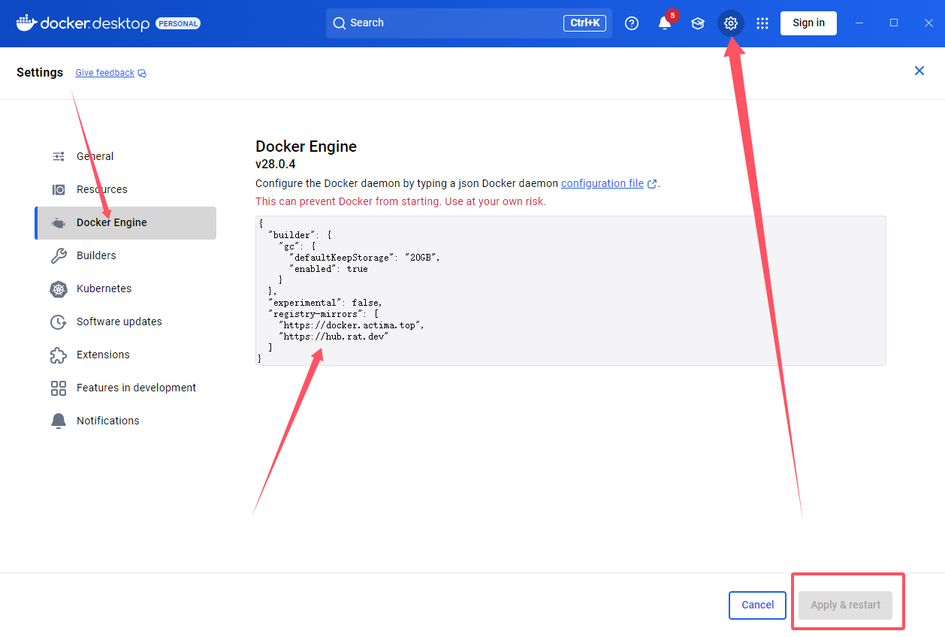Click the Docker Engine page heading
Screen dimensions: 945x637
pos(306,146)
